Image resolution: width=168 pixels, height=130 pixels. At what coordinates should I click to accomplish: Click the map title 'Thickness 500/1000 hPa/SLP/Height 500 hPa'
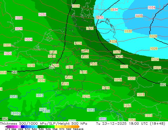coord(43,124)
